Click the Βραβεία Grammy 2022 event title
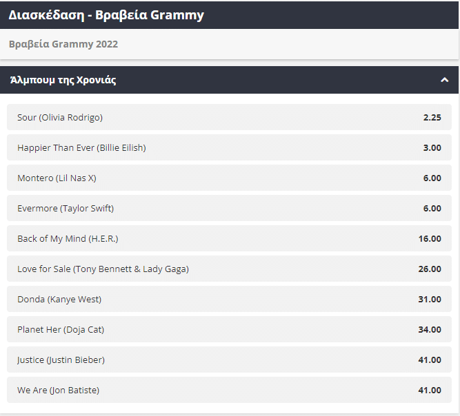This screenshot has height=416, width=460. pos(63,44)
